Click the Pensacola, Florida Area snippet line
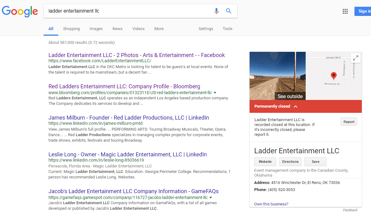 [100, 166]
